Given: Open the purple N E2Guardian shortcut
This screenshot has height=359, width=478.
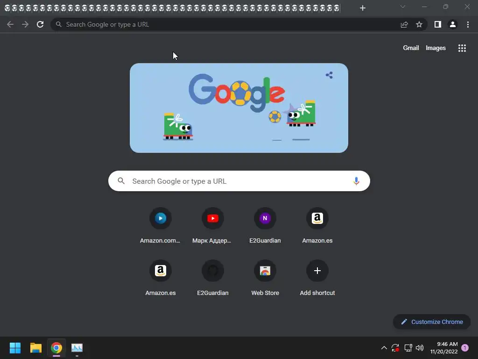Looking at the screenshot, I should [x=265, y=226].
